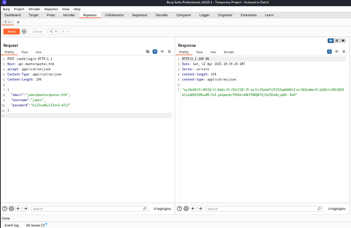The height and width of the screenshot is (228, 351).
Task: Jump to next Response search match
Action: tap(200, 209)
